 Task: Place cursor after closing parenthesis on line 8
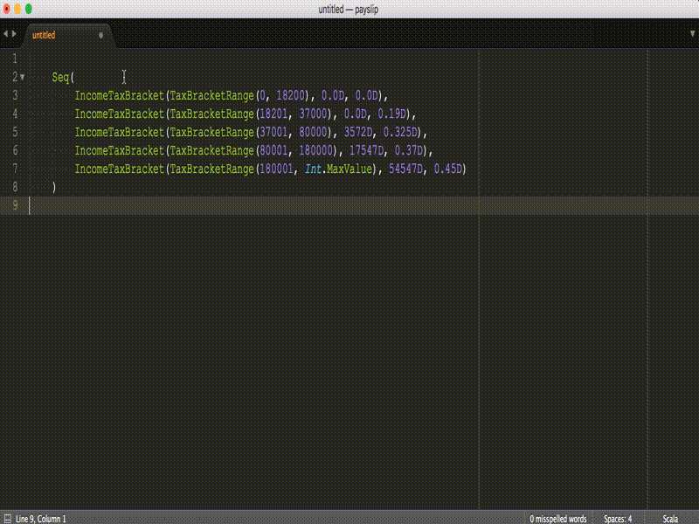tap(58, 188)
